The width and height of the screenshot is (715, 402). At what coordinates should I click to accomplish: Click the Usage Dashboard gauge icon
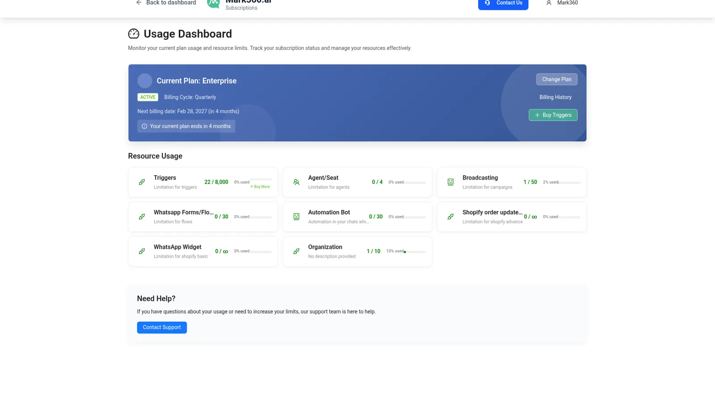(x=134, y=34)
